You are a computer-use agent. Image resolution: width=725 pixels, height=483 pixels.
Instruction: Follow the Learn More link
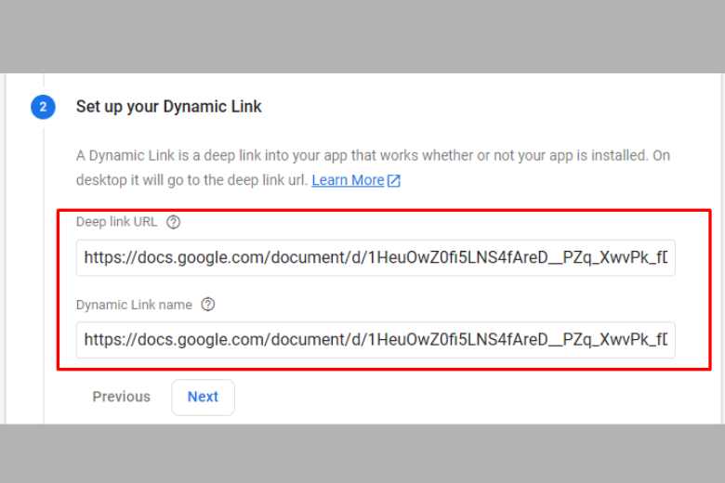(x=348, y=180)
